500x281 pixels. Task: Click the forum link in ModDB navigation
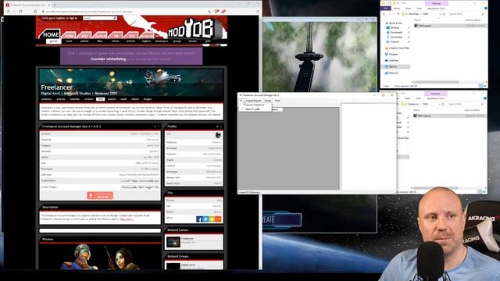tap(192, 41)
